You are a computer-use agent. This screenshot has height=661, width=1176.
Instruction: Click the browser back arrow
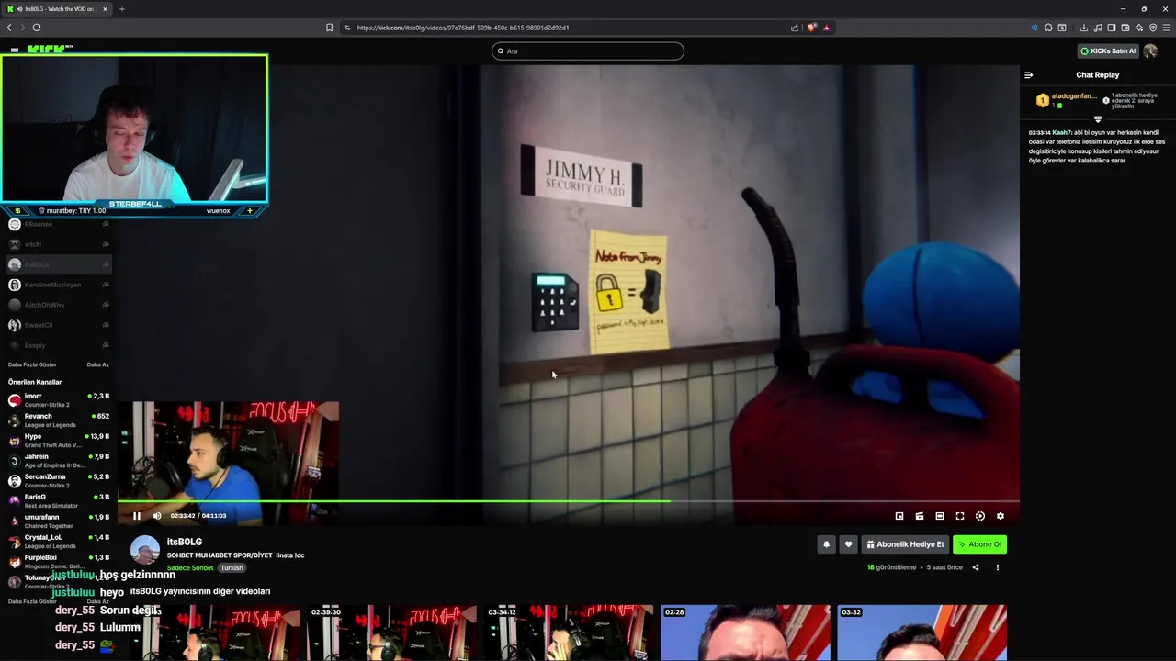point(9,28)
